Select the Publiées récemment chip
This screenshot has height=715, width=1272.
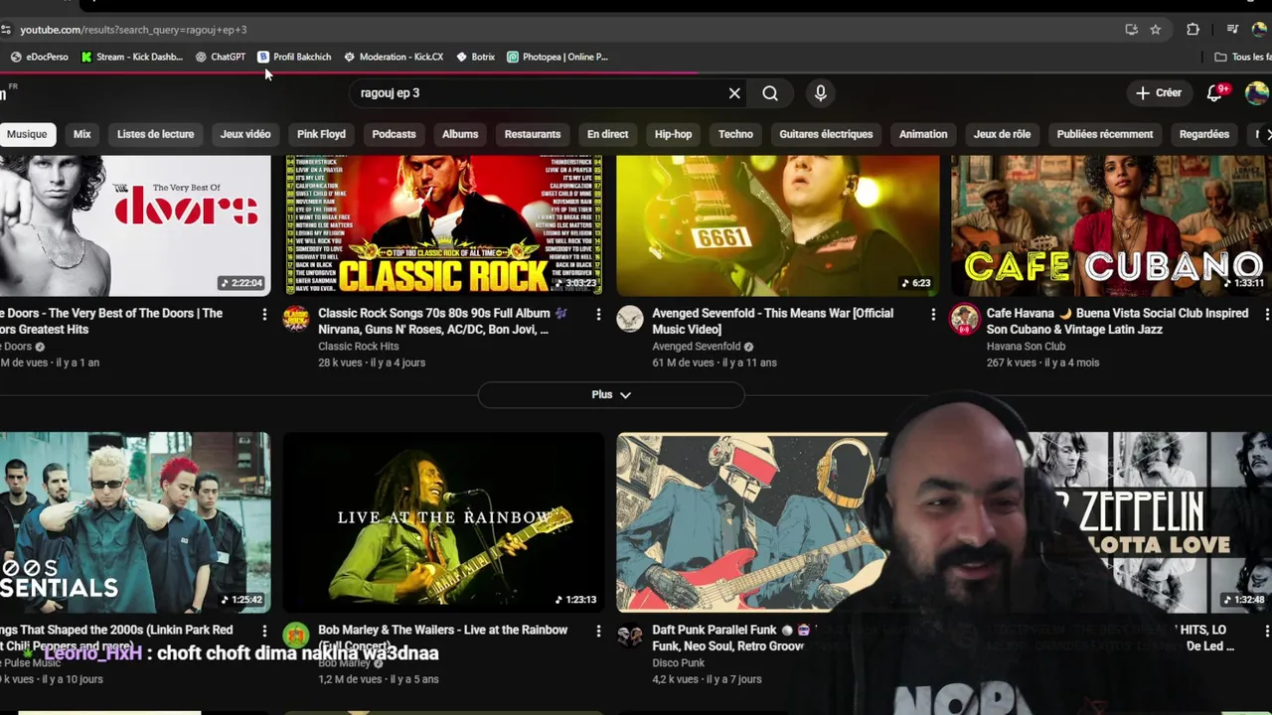coord(1105,134)
